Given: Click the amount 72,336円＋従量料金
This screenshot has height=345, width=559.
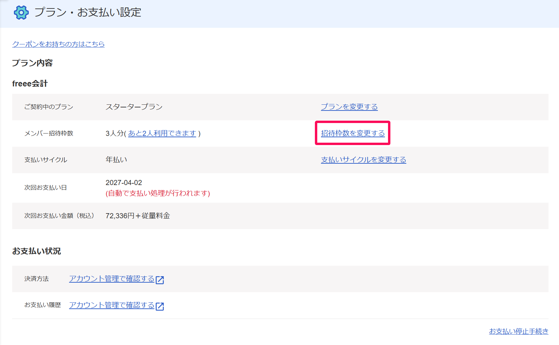Looking at the screenshot, I should click(138, 216).
